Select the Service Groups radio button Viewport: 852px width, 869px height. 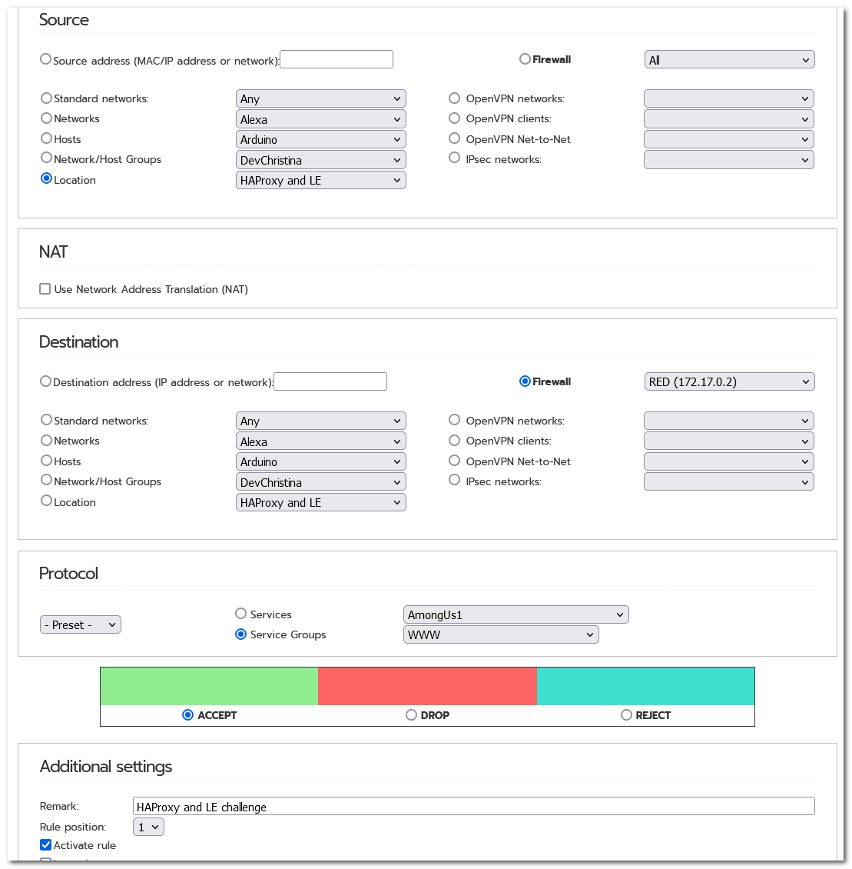tap(240, 634)
